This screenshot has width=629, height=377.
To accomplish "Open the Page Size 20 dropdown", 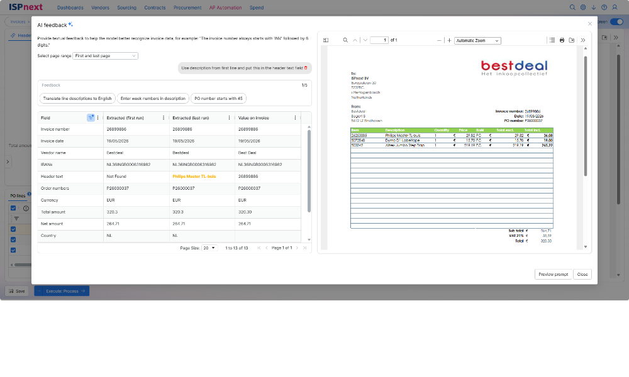I will [209, 248].
